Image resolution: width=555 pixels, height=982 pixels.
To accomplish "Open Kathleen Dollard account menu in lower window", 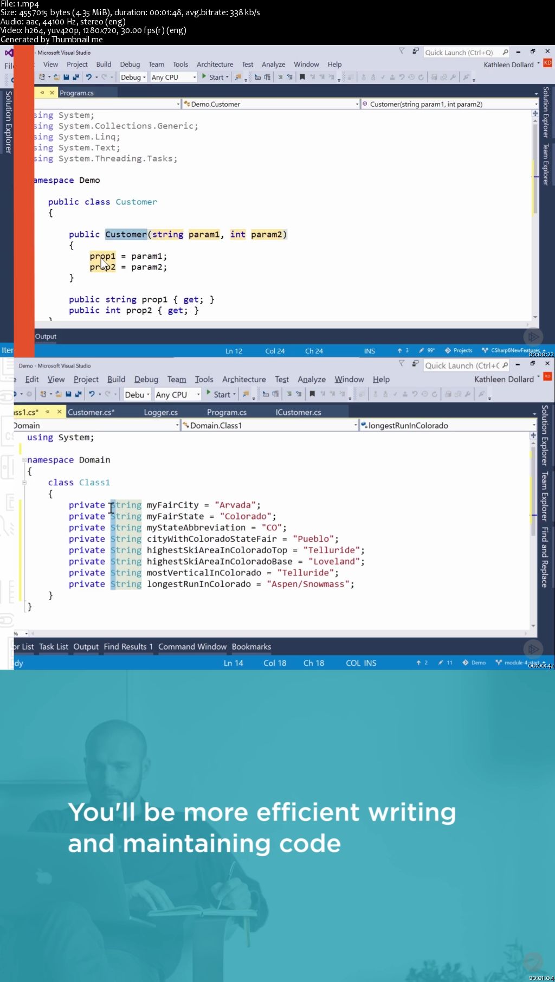I will click(507, 379).
